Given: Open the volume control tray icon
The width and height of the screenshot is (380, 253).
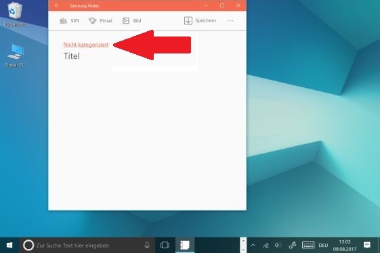Looking at the screenshot, I should pos(278,246).
